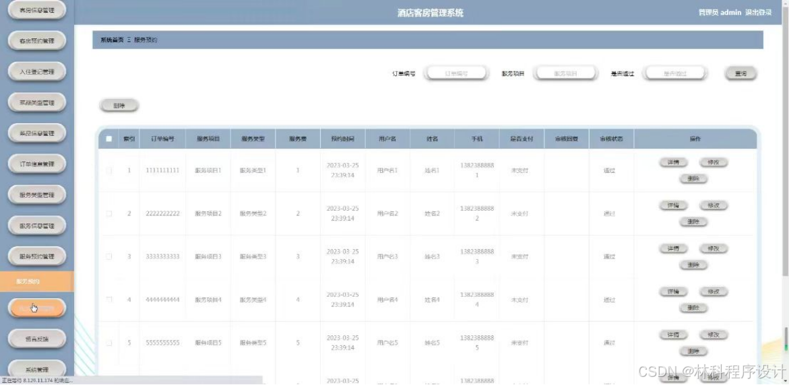Screen dimensions: 789x385
Task: Open 系统管理 in the sidebar
Action: pyautogui.click(x=37, y=369)
